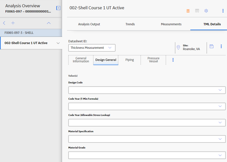Image resolution: width=227 pixels, height=162 pixels.
Task: Open the orange calculator icon
Action: 188,11
